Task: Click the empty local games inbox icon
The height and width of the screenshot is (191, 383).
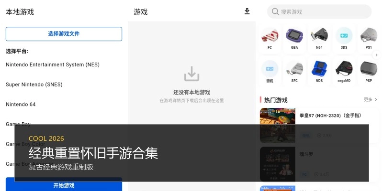Action: pos(192,74)
